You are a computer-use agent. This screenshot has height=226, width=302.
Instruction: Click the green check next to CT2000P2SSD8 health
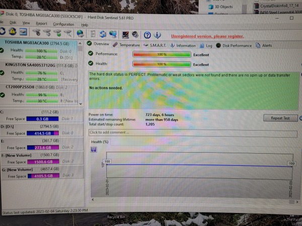(x=3, y=95)
